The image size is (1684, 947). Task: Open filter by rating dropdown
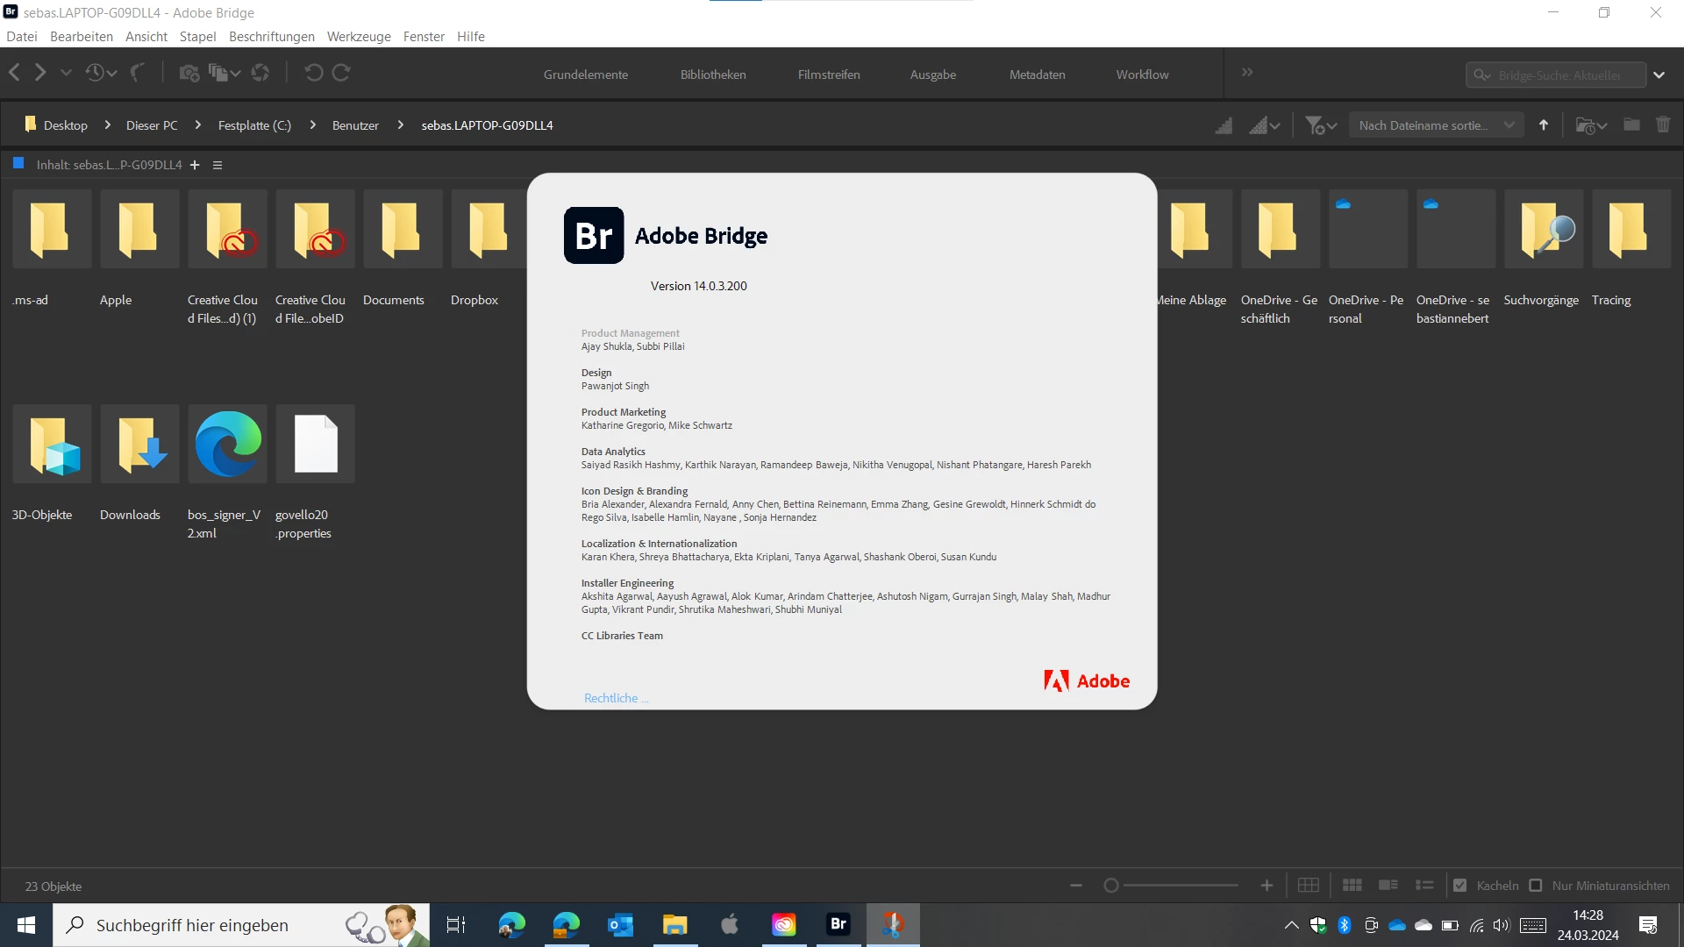[x=1320, y=125]
